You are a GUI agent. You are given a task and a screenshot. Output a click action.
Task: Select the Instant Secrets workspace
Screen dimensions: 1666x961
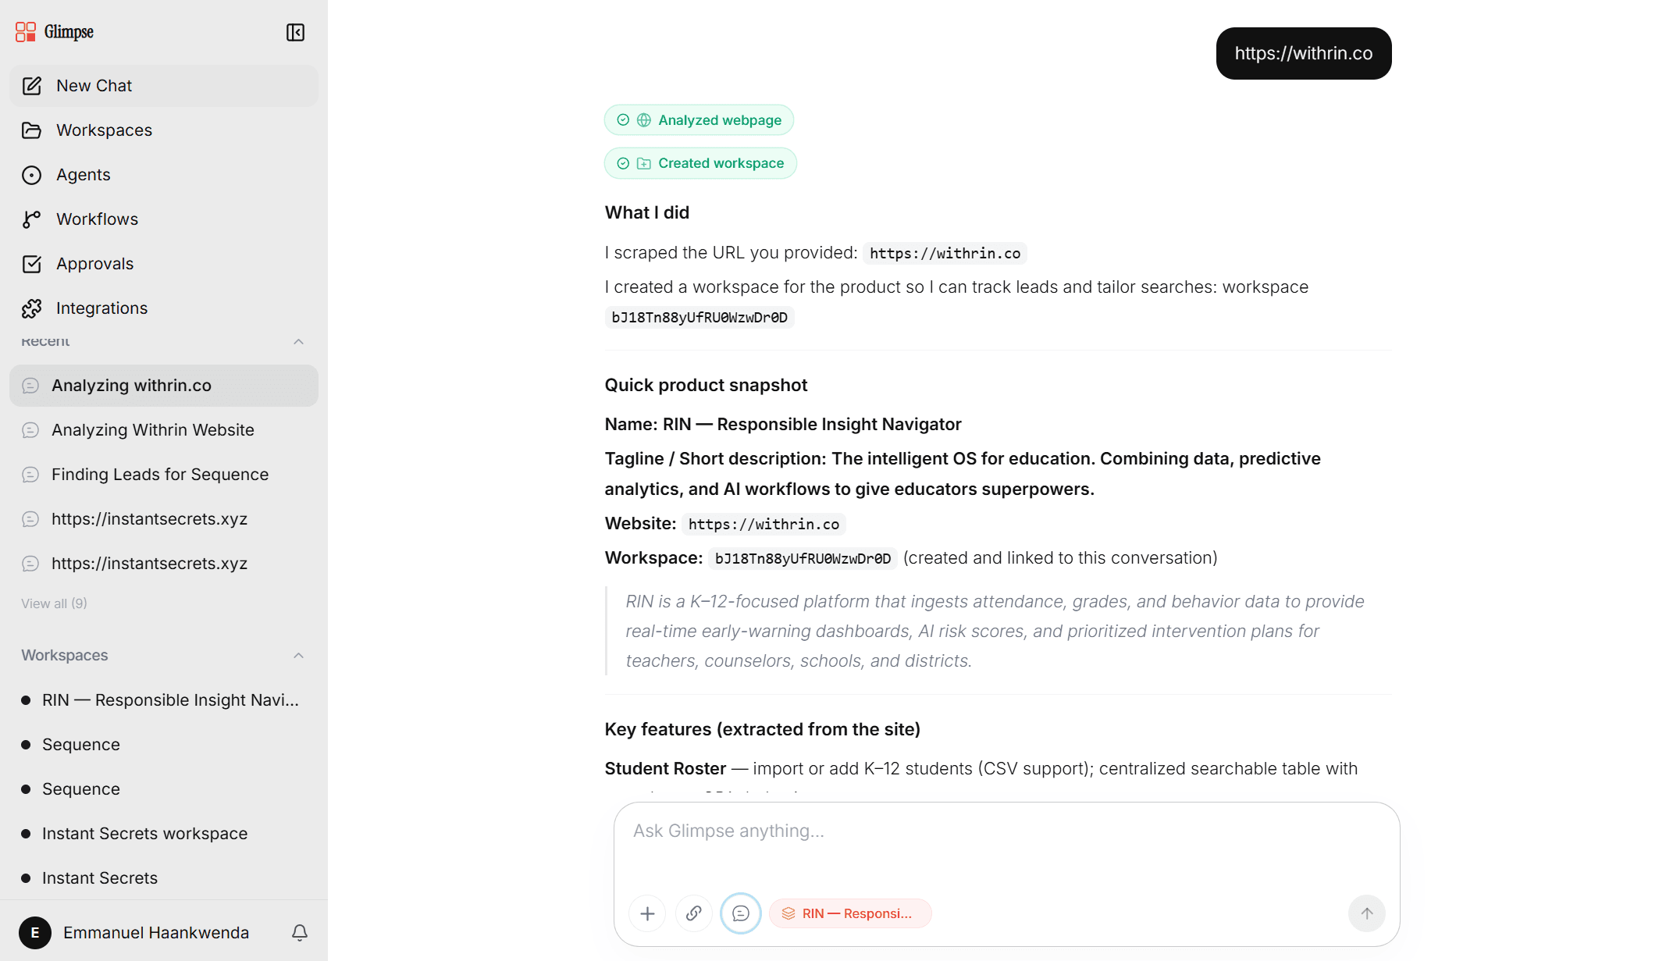[x=100, y=877]
